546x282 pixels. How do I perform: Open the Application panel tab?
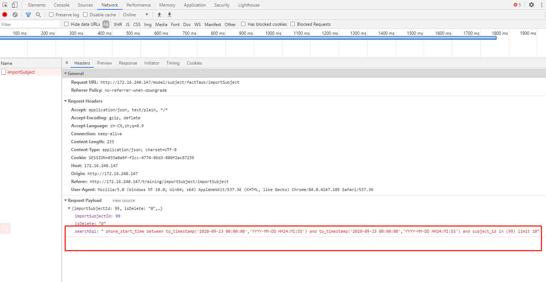tap(195, 5)
